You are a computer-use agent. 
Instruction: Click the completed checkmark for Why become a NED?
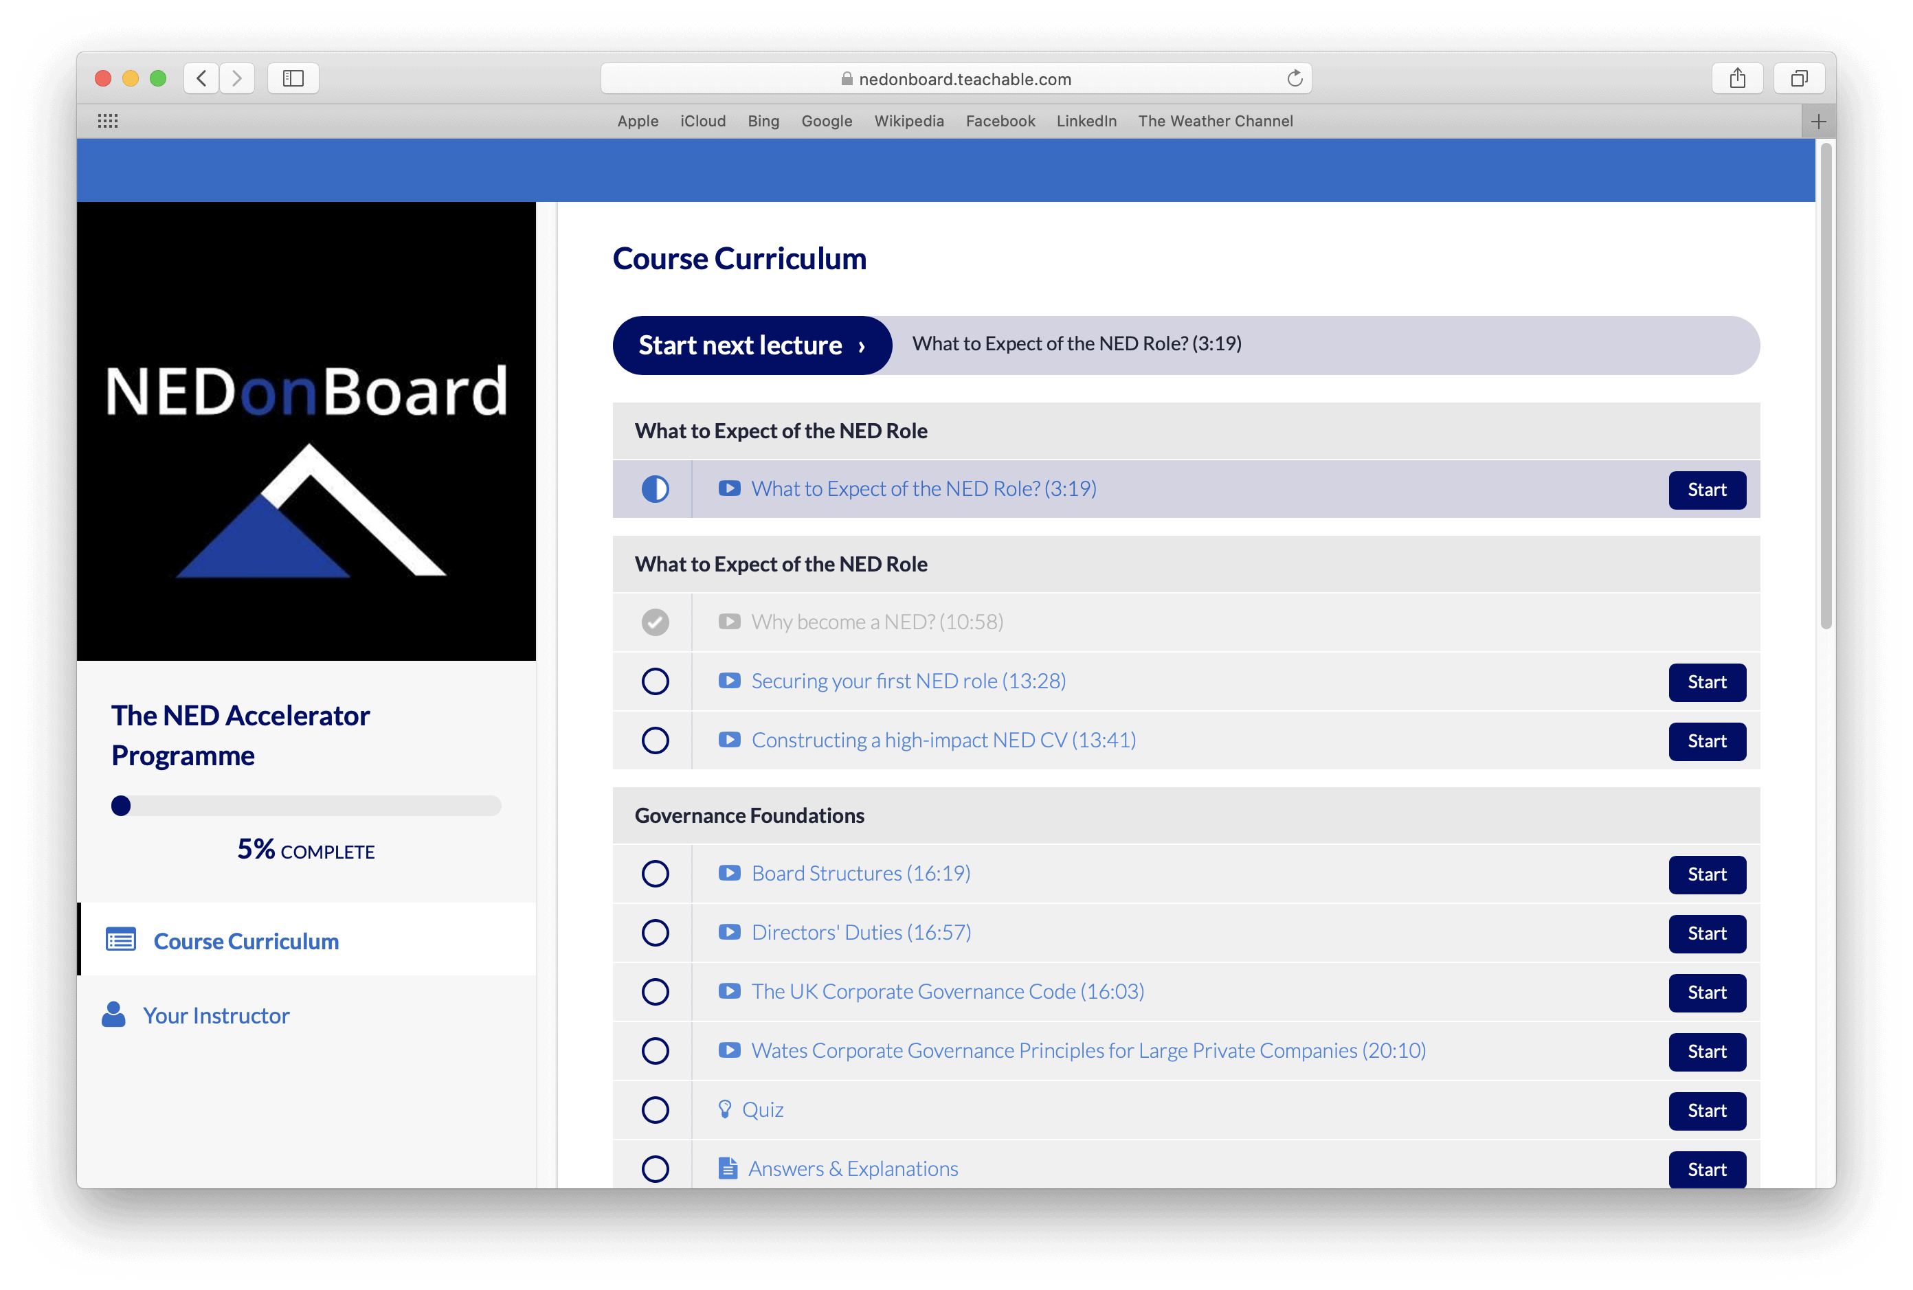(655, 622)
